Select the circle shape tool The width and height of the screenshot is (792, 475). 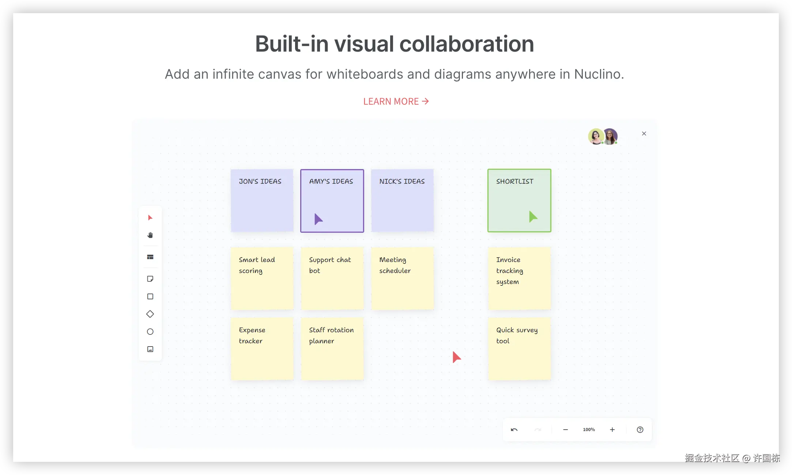click(x=150, y=332)
